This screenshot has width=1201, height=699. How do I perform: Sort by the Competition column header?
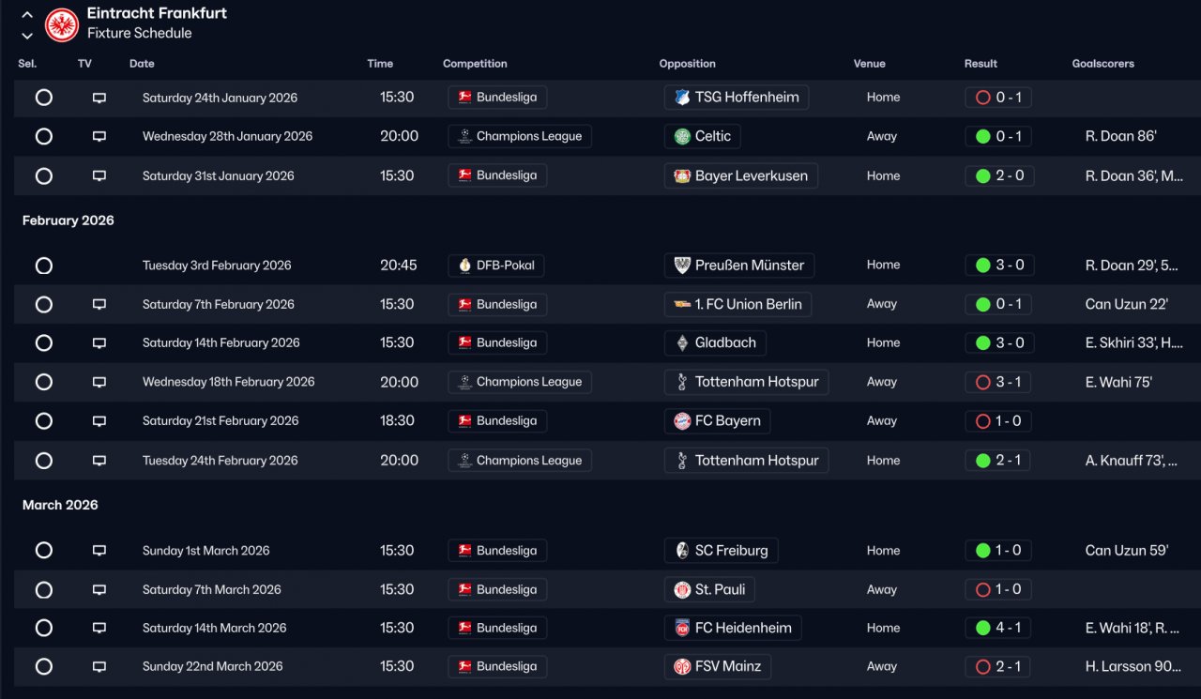click(475, 64)
